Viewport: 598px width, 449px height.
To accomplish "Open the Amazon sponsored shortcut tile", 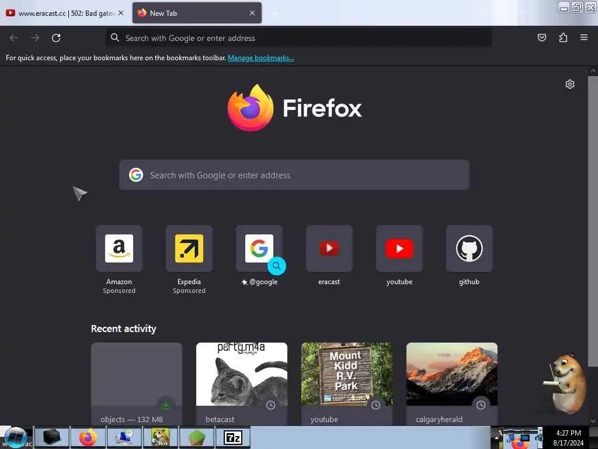I will click(119, 248).
